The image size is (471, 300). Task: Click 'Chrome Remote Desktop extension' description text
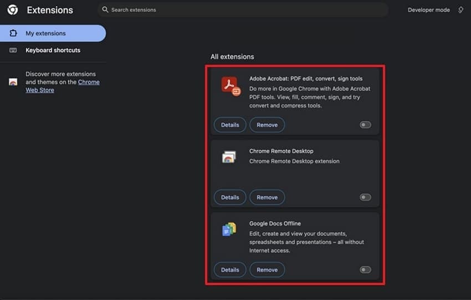click(294, 161)
